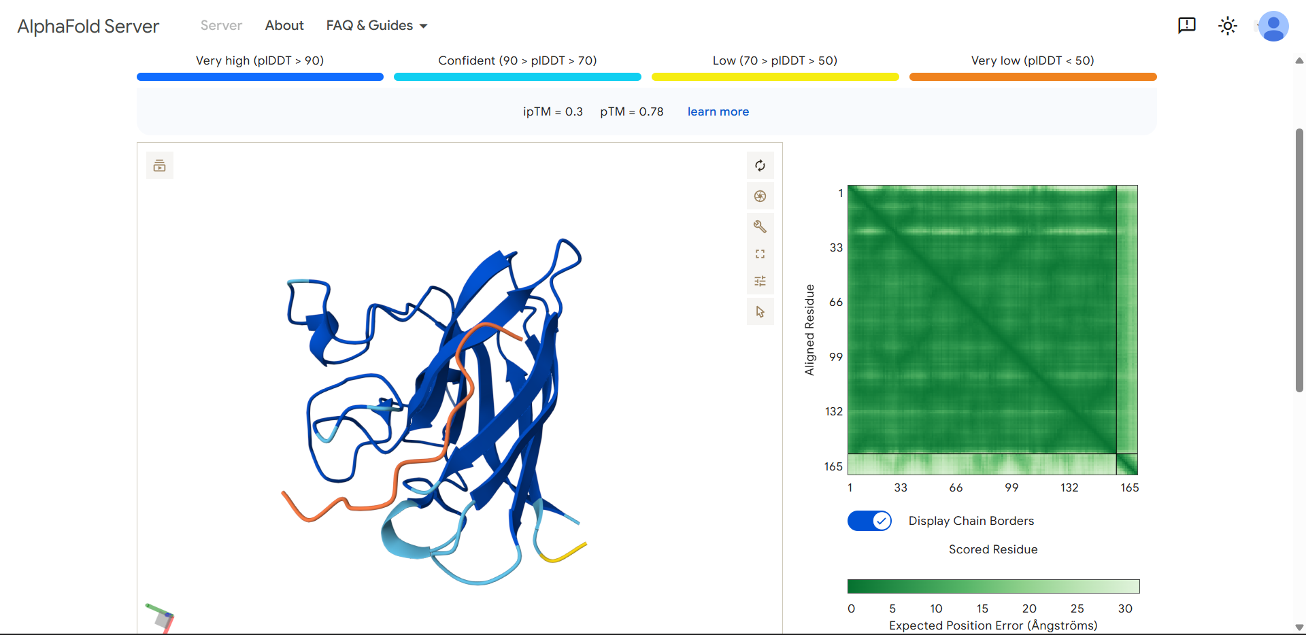Click the XYZ axis orientation gizmo
The height and width of the screenshot is (635, 1306).
161,617
